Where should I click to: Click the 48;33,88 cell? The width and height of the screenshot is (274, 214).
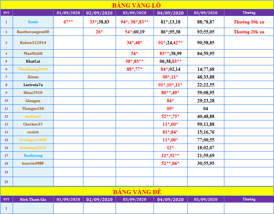(206, 77)
